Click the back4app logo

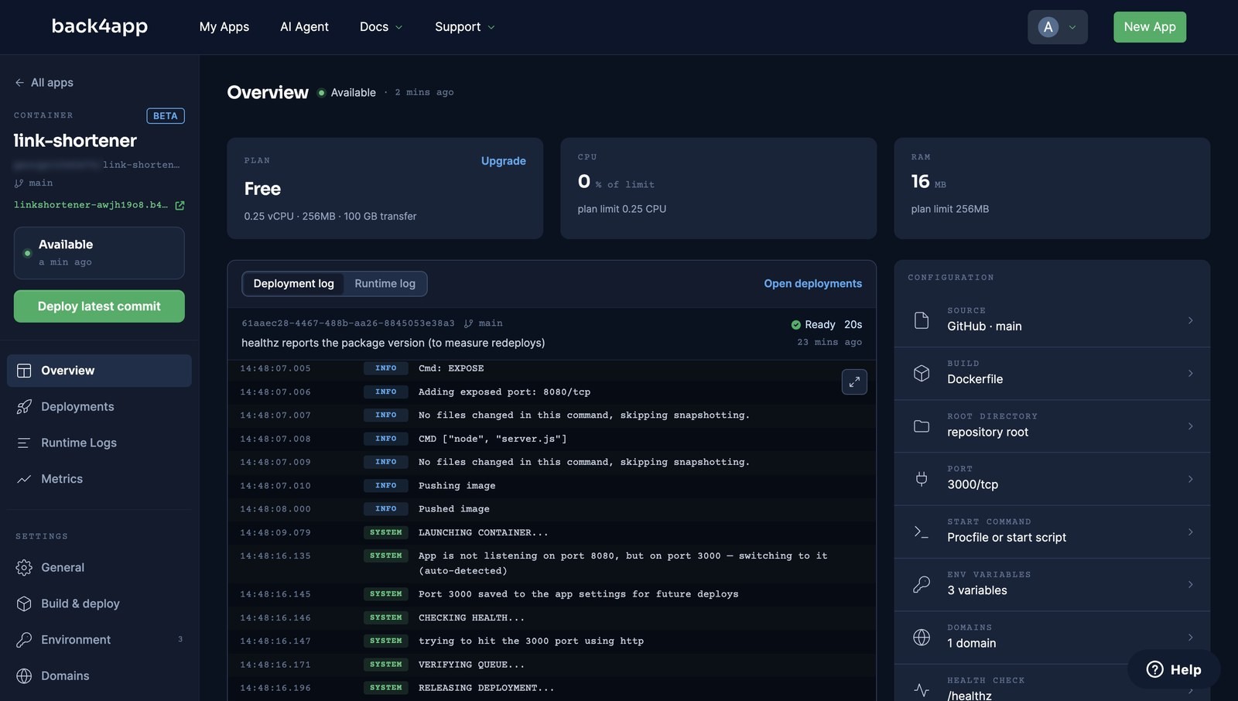(x=100, y=26)
